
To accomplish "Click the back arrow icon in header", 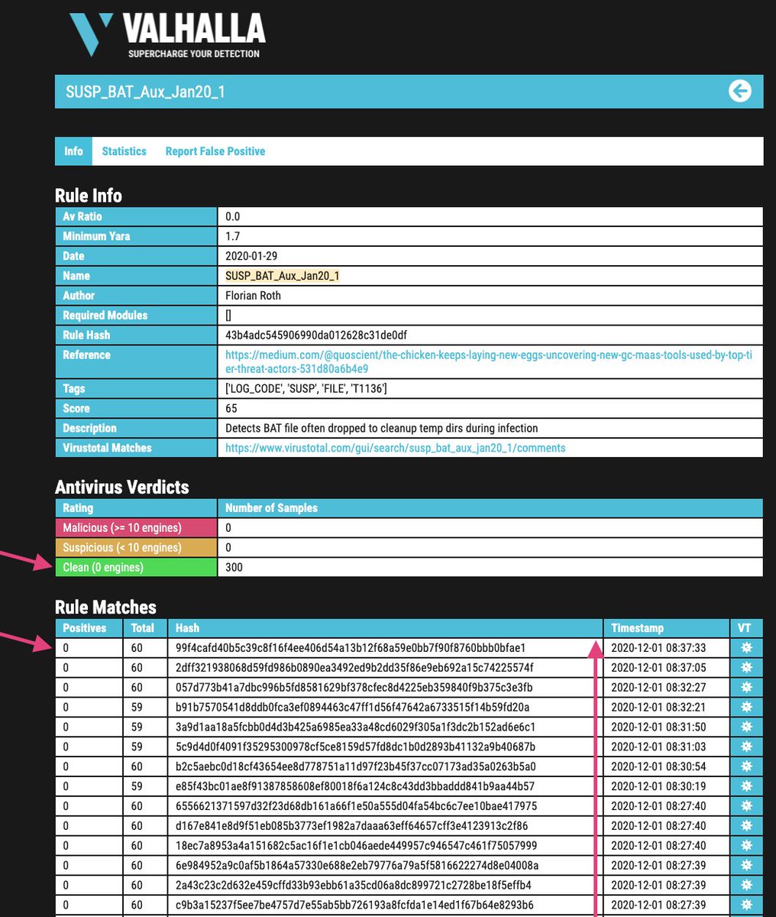I will [739, 92].
